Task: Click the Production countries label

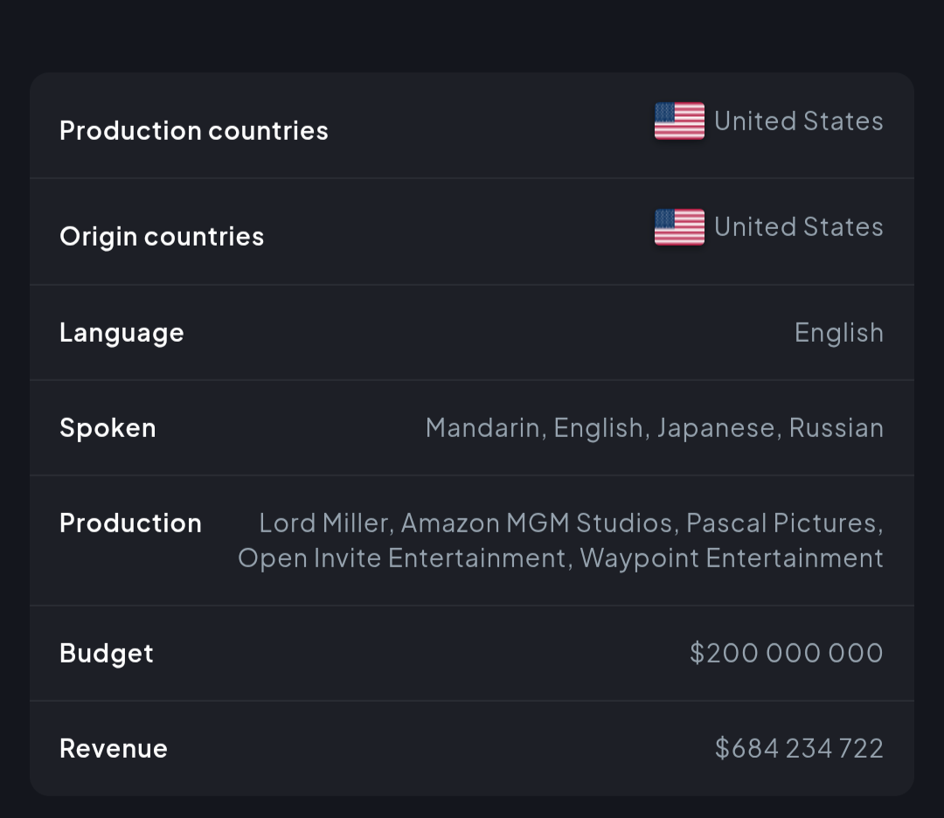Action: tap(194, 130)
